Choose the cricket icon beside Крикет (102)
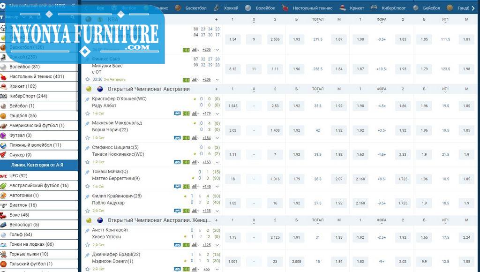 coord(3,86)
